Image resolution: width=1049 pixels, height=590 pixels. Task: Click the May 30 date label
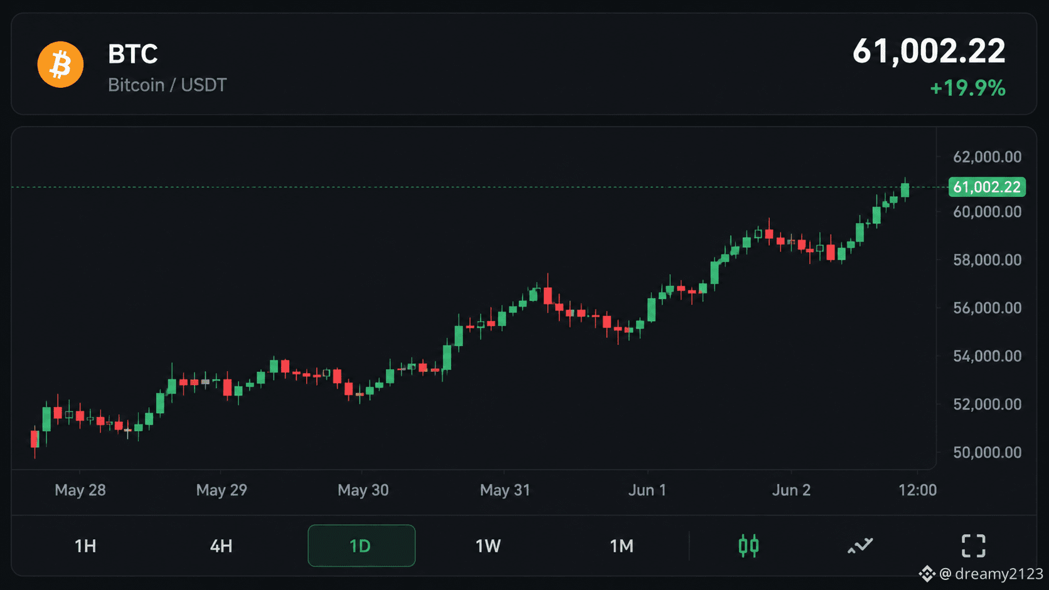coord(363,490)
